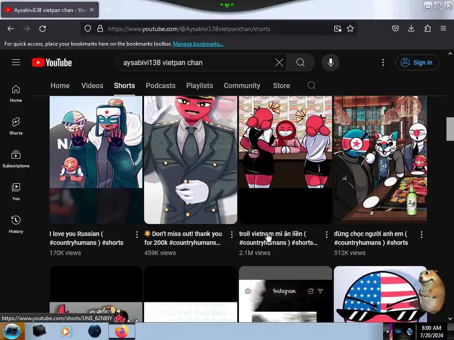Open 'I love you Russian' short title
454x340 pixels.
86,238
